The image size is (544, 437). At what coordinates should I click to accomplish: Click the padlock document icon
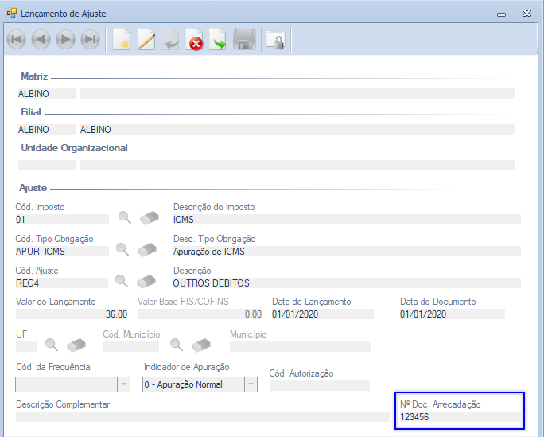pyautogui.click(x=276, y=41)
